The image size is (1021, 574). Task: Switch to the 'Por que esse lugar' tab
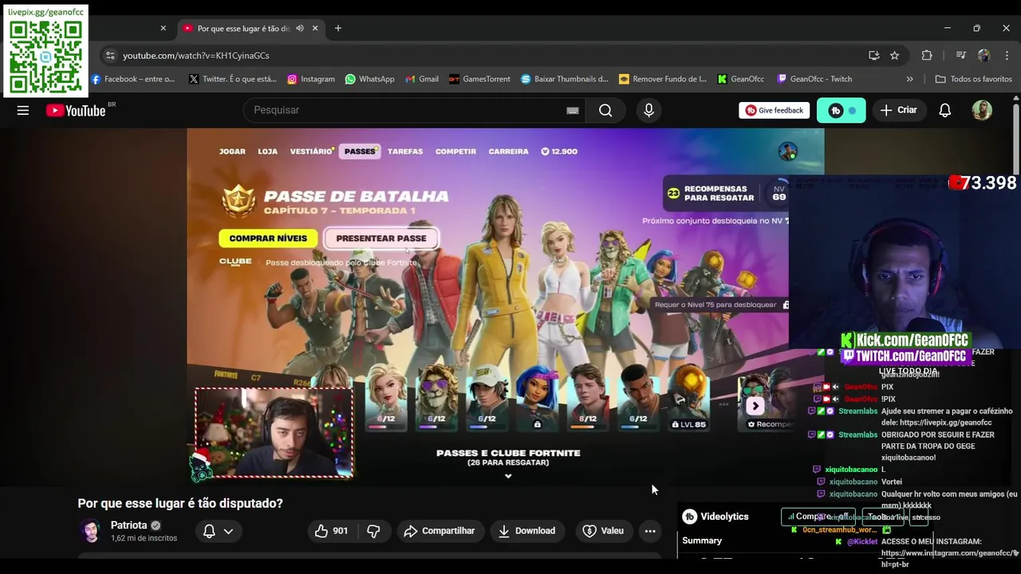[x=243, y=28]
